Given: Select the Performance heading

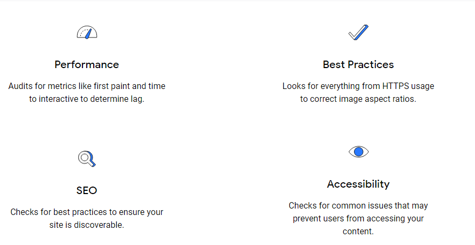Looking at the screenshot, I should click(87, 64).
